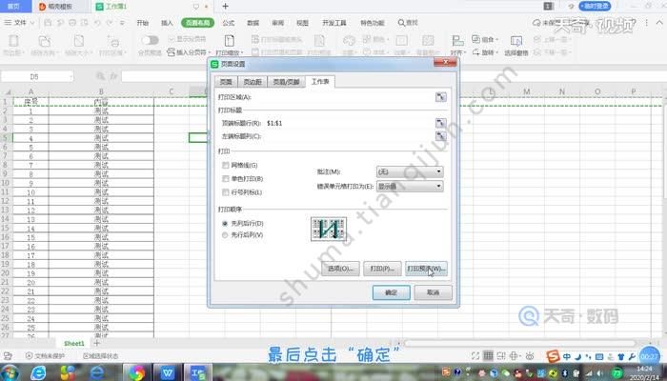This screenshot has height=381, width=667.
Task: Collapse the print area range selector
Action: click(x=440, y=97)
